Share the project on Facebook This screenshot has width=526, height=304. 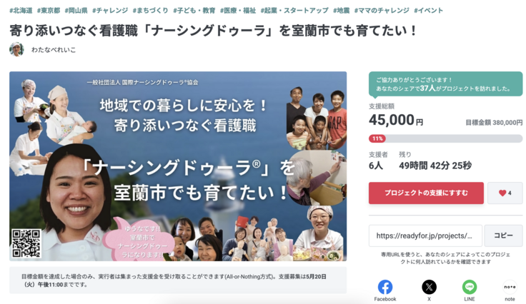click(x=384, y=288)
